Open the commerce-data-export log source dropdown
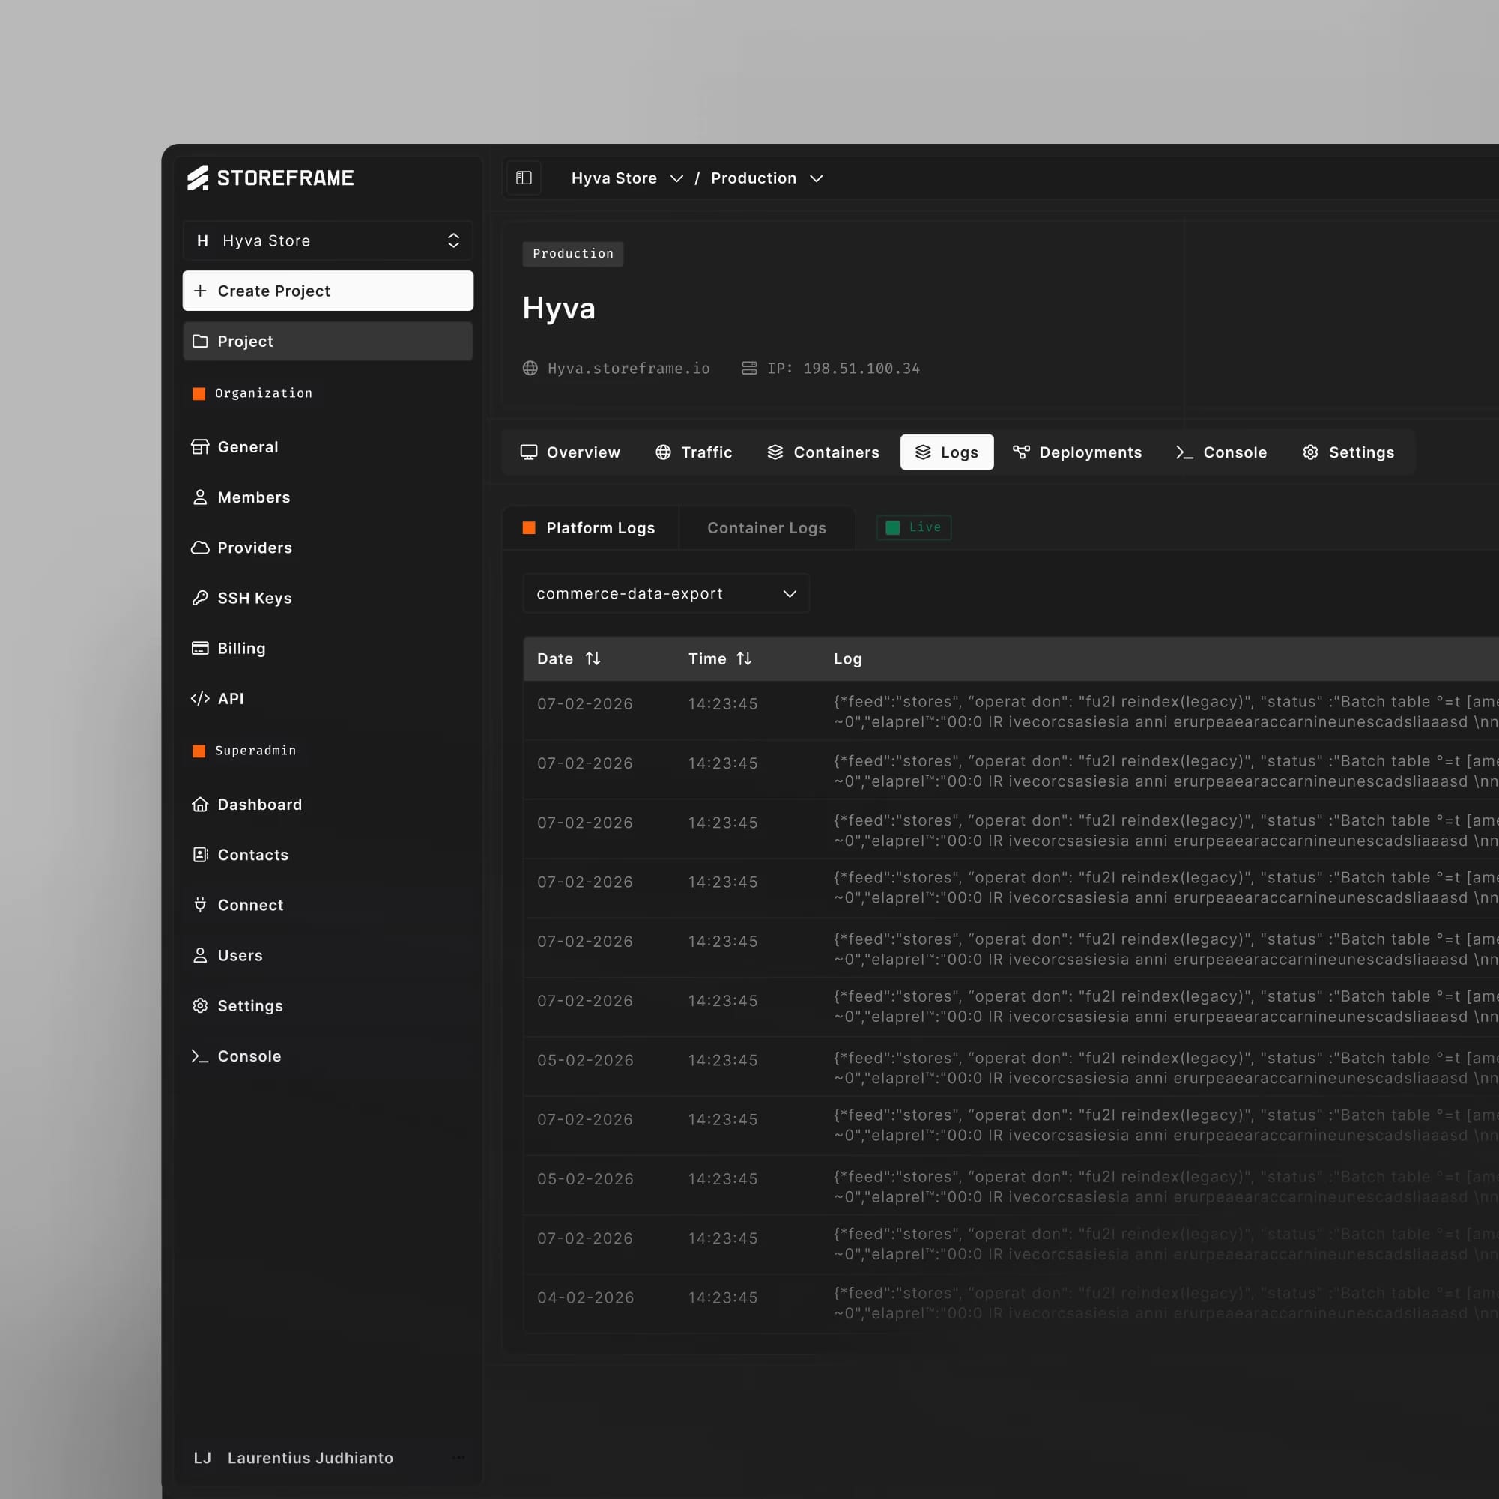Image resolution: width=1499 pixels, height=1499 pixels. tap(666, 593)
